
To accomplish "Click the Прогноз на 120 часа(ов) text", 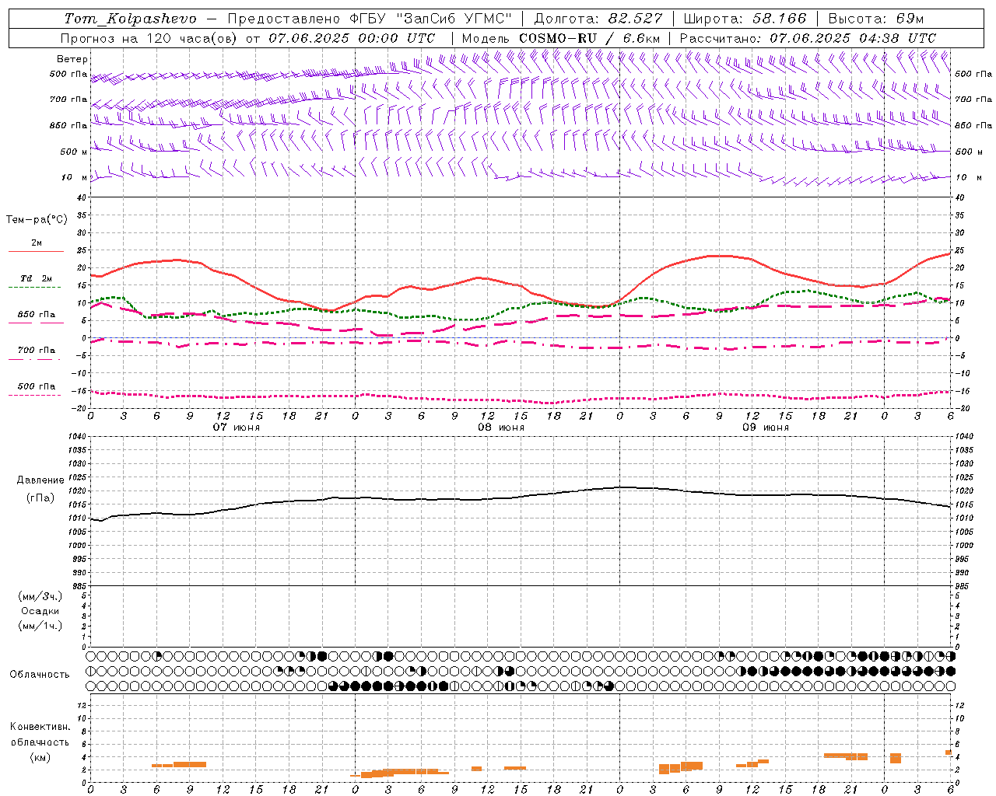I will (x=150, y=38).
